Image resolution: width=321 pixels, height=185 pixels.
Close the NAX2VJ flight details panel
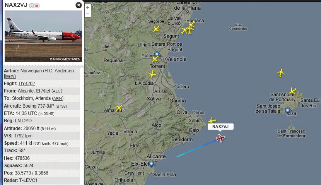79,5
